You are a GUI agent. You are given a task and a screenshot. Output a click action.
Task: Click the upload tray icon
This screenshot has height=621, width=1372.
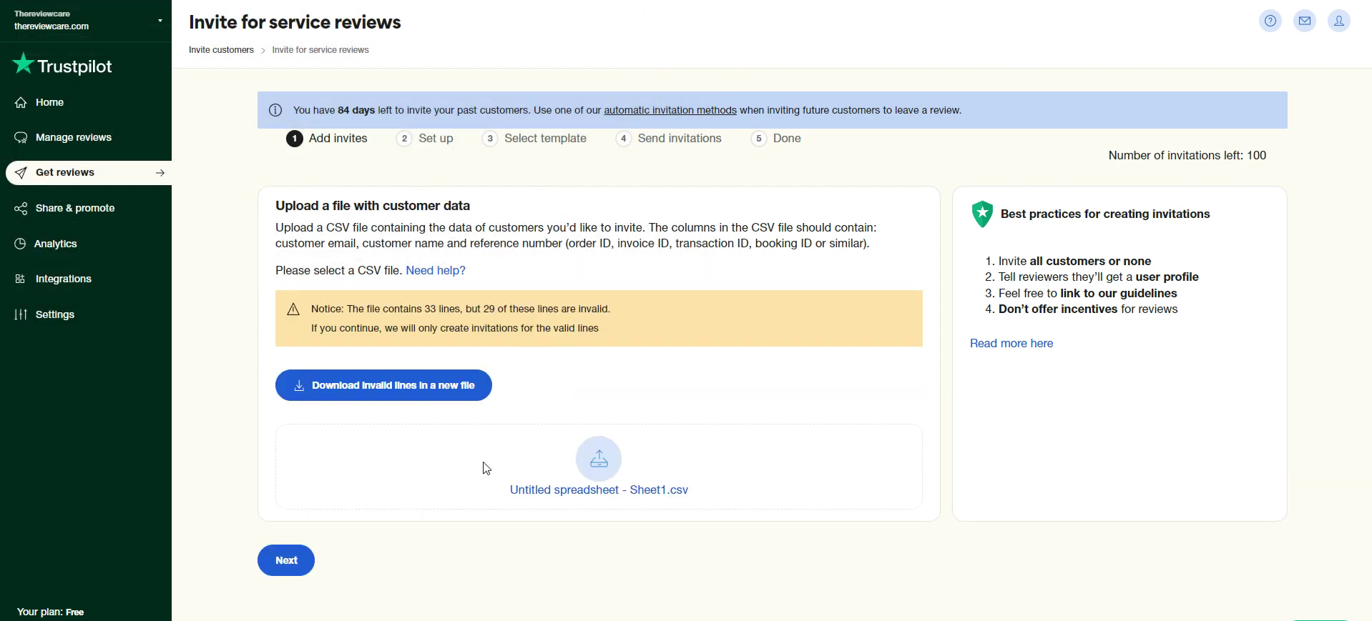599,459
